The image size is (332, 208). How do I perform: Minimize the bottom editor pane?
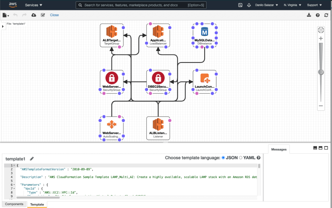click(x=315, y=148)
